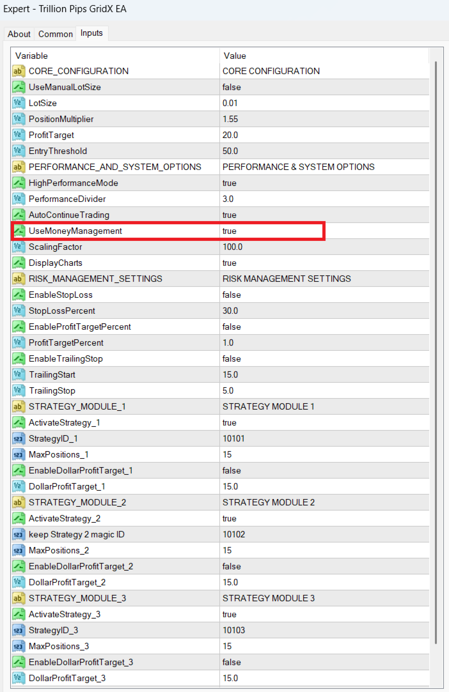
Task: Click the boolean icon beside EnableStopLoss
Action: tap(18, 295)
